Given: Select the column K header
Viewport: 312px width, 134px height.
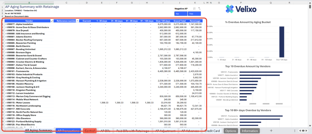Looking at the screenshot, I should pos(195,3).
